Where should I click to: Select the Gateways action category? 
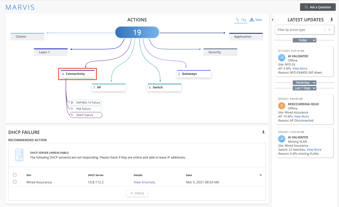point(194,74)
